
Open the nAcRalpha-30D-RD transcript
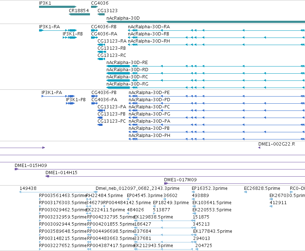tap(127, 70)
